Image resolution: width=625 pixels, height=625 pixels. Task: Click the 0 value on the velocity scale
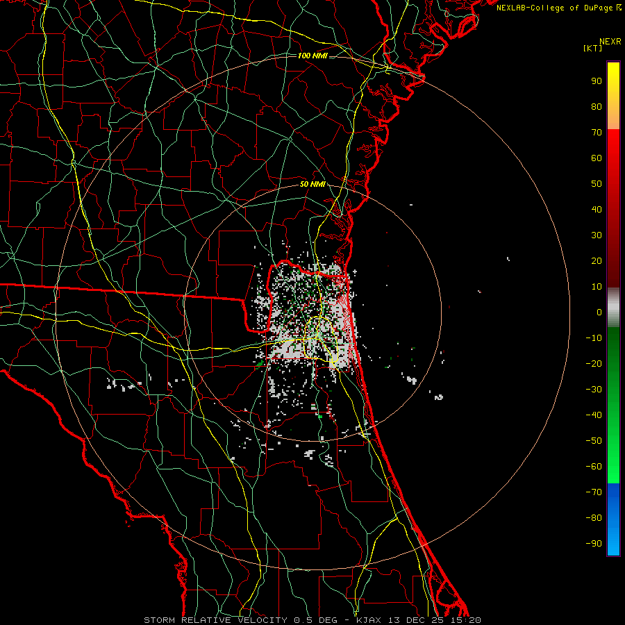pyautogui.click(x=599, y=312)
